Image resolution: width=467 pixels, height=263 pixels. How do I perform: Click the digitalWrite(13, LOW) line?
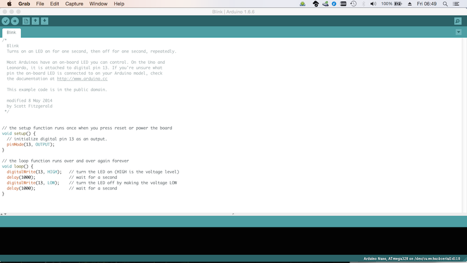[x=33, y=183]
